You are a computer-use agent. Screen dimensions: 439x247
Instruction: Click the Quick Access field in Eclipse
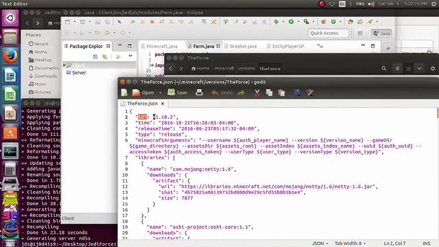(x=329, y=33)
